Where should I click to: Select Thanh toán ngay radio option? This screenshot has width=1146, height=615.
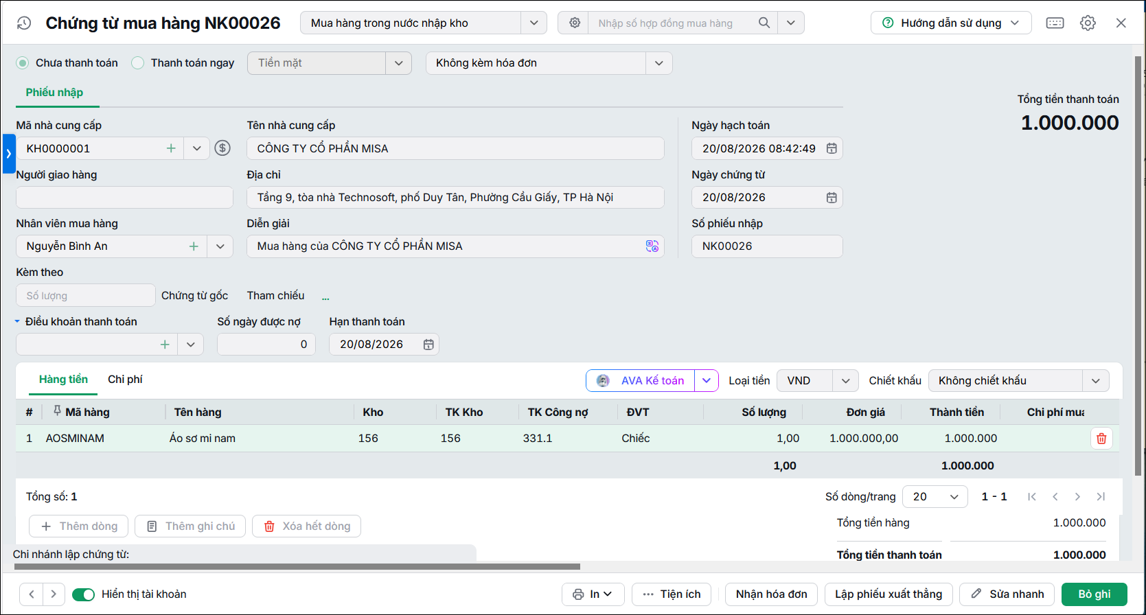(138, 63)
